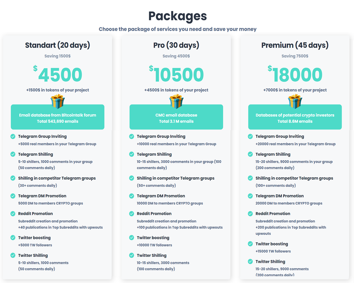Image resolution: width=354 pixels, height=283 pixels.
Task: Click checkmark icon beside Standart Twitter Shilling
Action: tap(13, 255)
